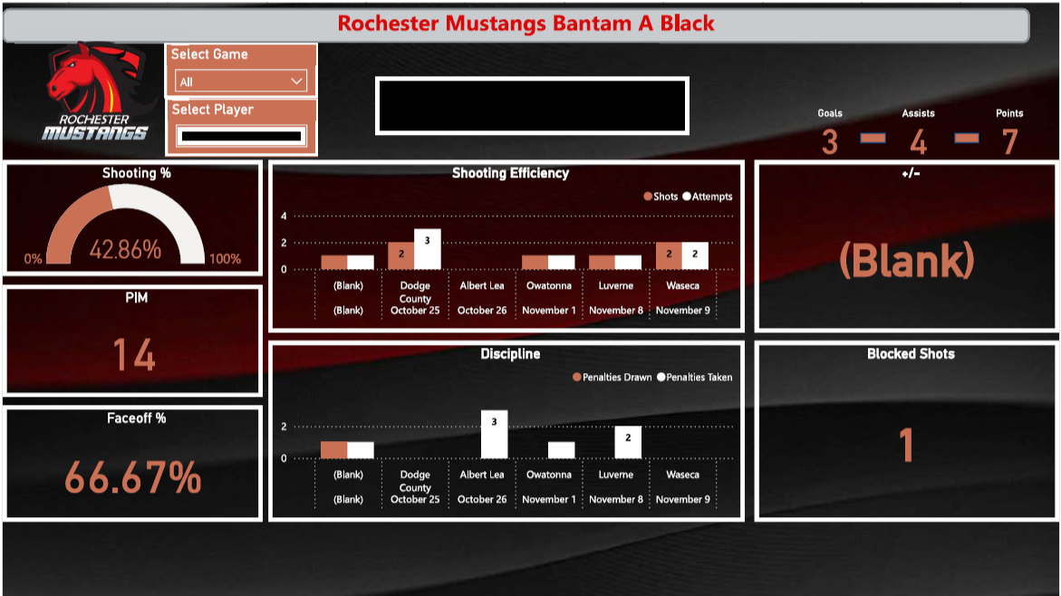The width and height of the screenshot is (1061, 596).
Task: Click the Assists value 4
Action: tap(918, 142)
